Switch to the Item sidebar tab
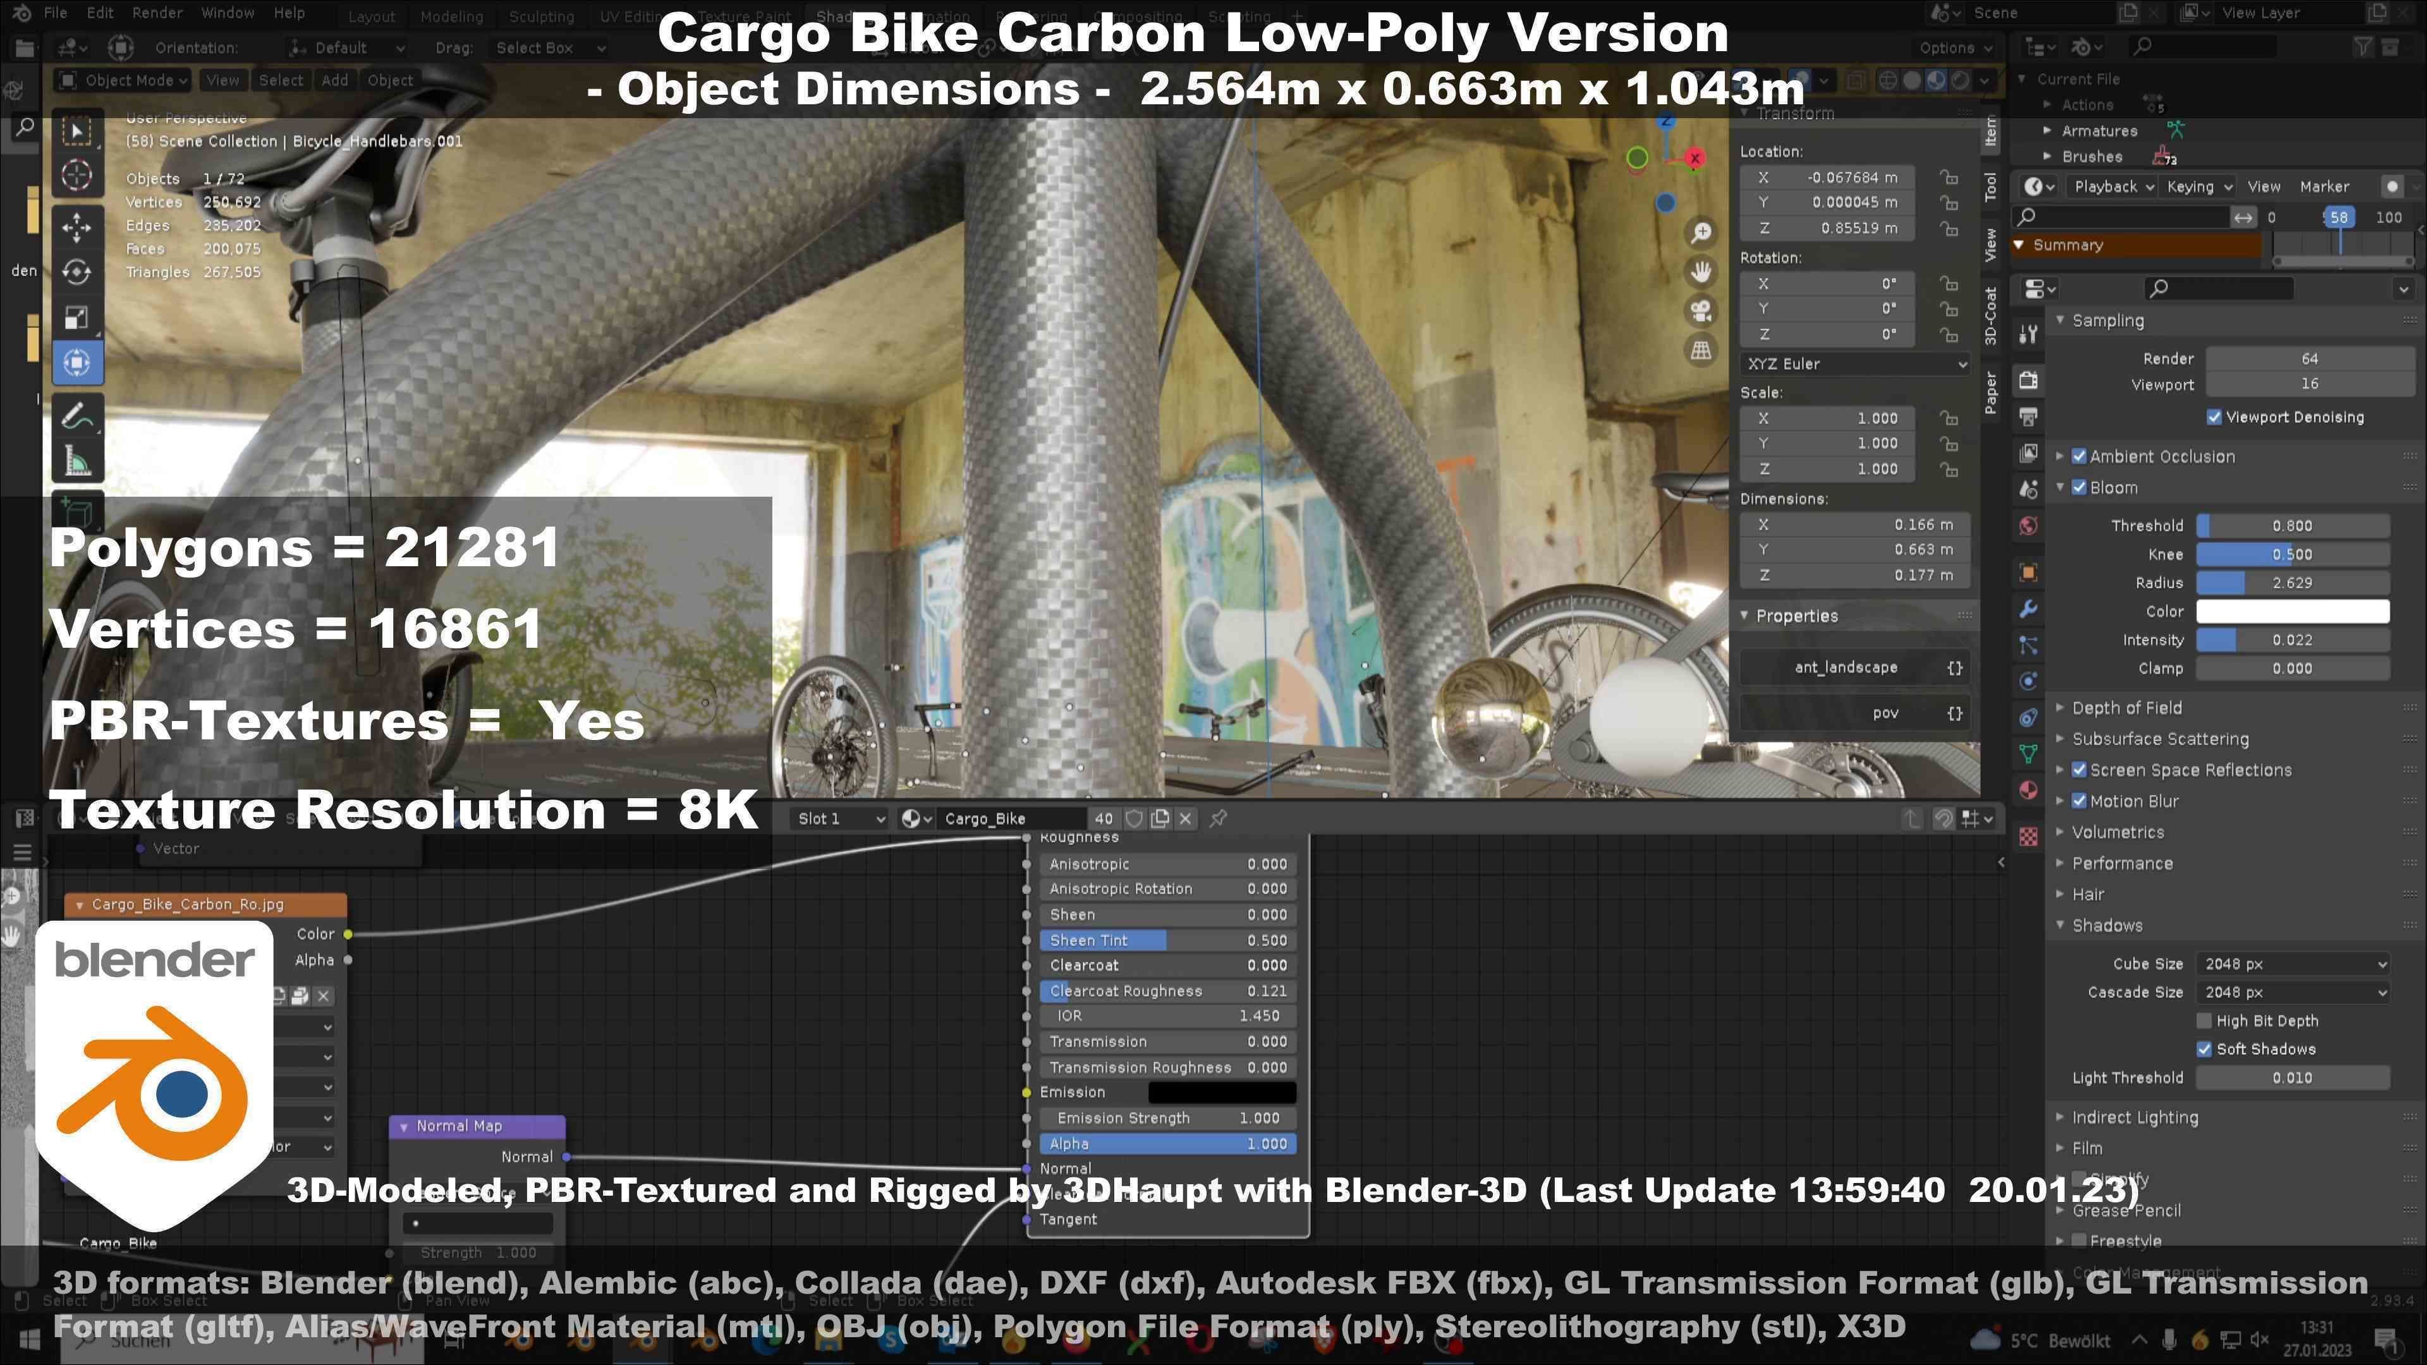The height and width of the screenshot is (1365, 2427). pos(1990,132)
